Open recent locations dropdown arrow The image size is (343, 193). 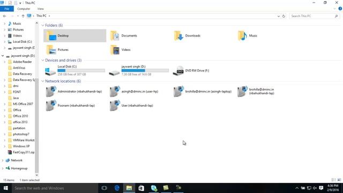[x=18, y=16]
